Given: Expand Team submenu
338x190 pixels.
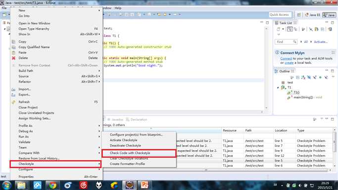Looking at the screenshot, I should (56, 147).
